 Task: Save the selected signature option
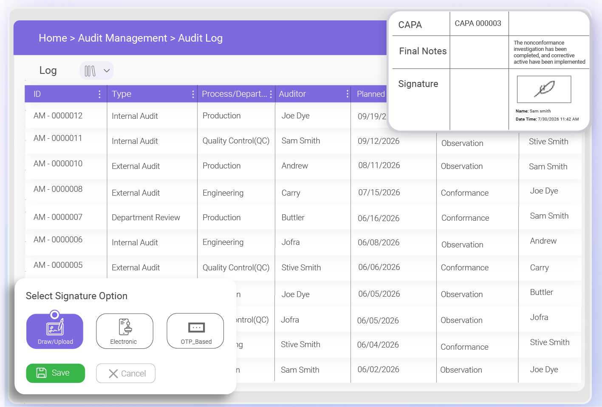pyautogui.click(x=55, y=373)
